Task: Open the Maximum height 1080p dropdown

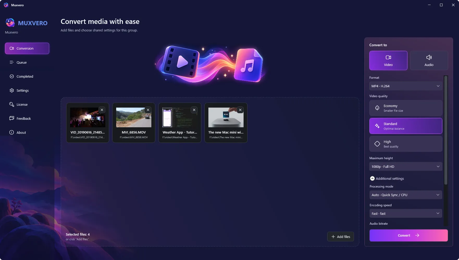Action: point(406,166)
